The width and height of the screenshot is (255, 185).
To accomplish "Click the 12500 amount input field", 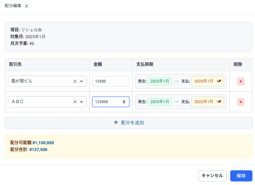I will tap(111, 81).
